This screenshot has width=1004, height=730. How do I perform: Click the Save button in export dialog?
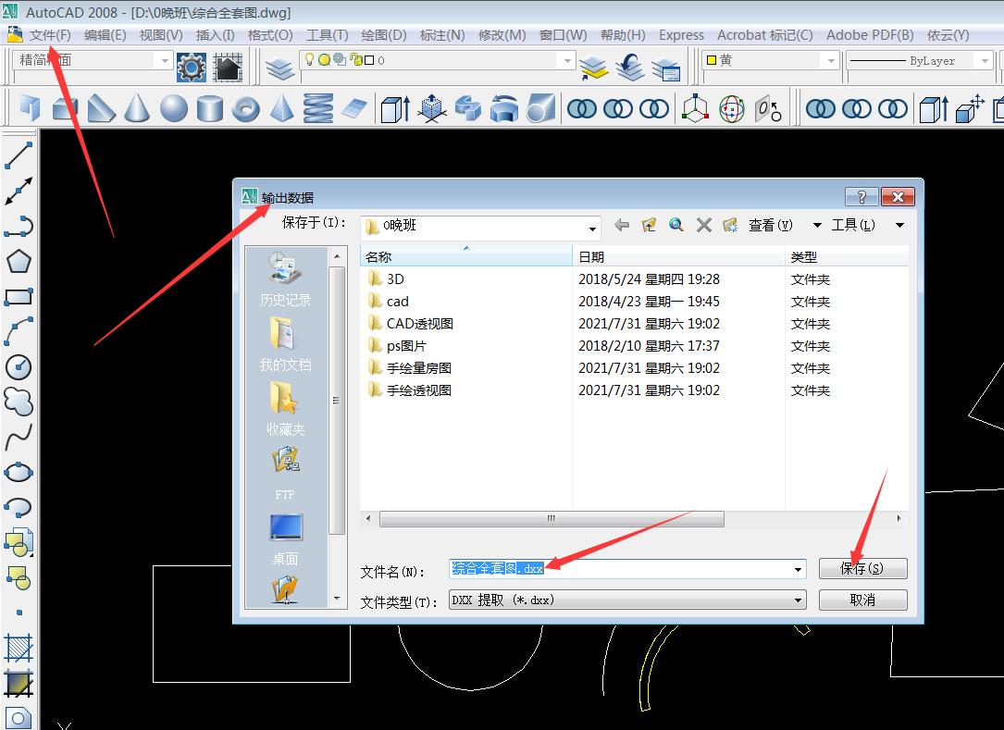click(862, 568)
